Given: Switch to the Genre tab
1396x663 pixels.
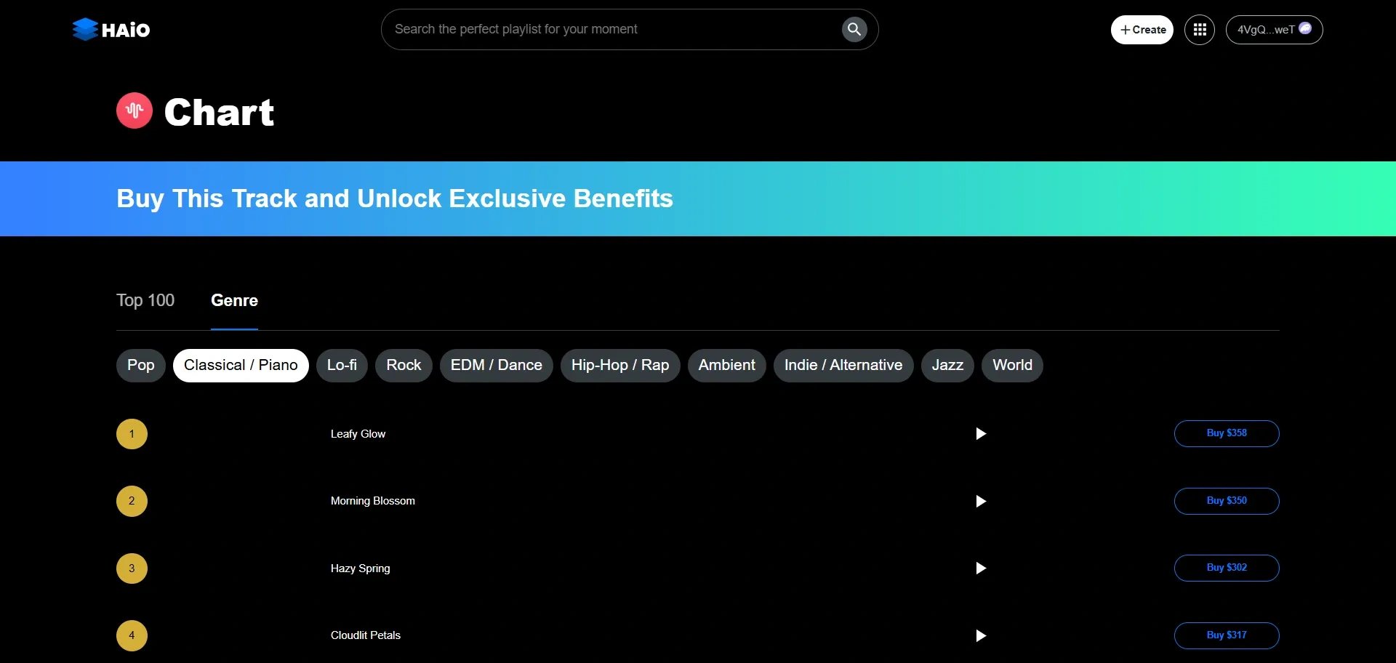Looking at the screenshot, I should click(234, 300).
